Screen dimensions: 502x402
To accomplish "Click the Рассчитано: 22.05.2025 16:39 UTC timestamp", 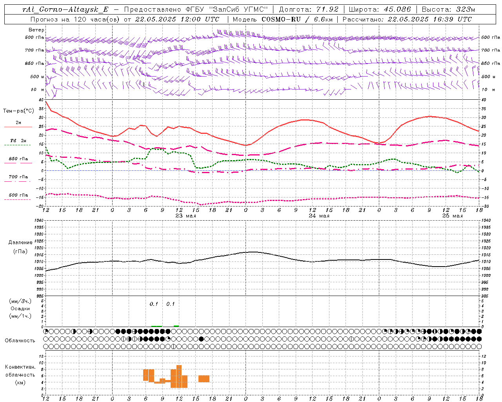I will [407, 19].
